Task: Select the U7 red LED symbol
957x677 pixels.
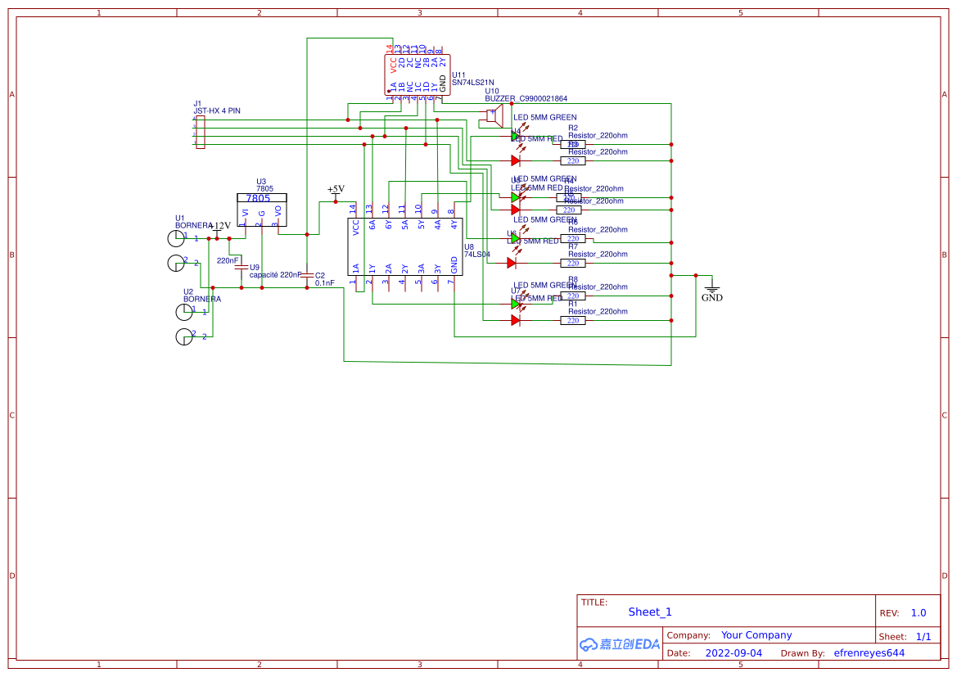Action: [x=515, y=319]
